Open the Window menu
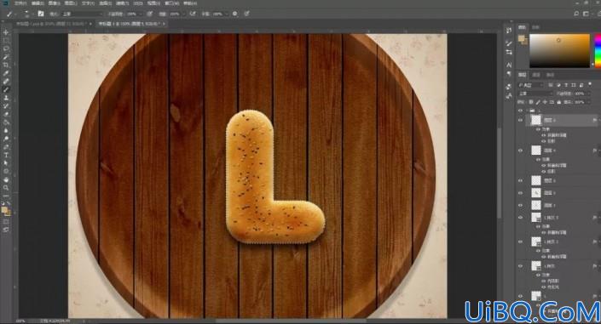 point(171,3)
